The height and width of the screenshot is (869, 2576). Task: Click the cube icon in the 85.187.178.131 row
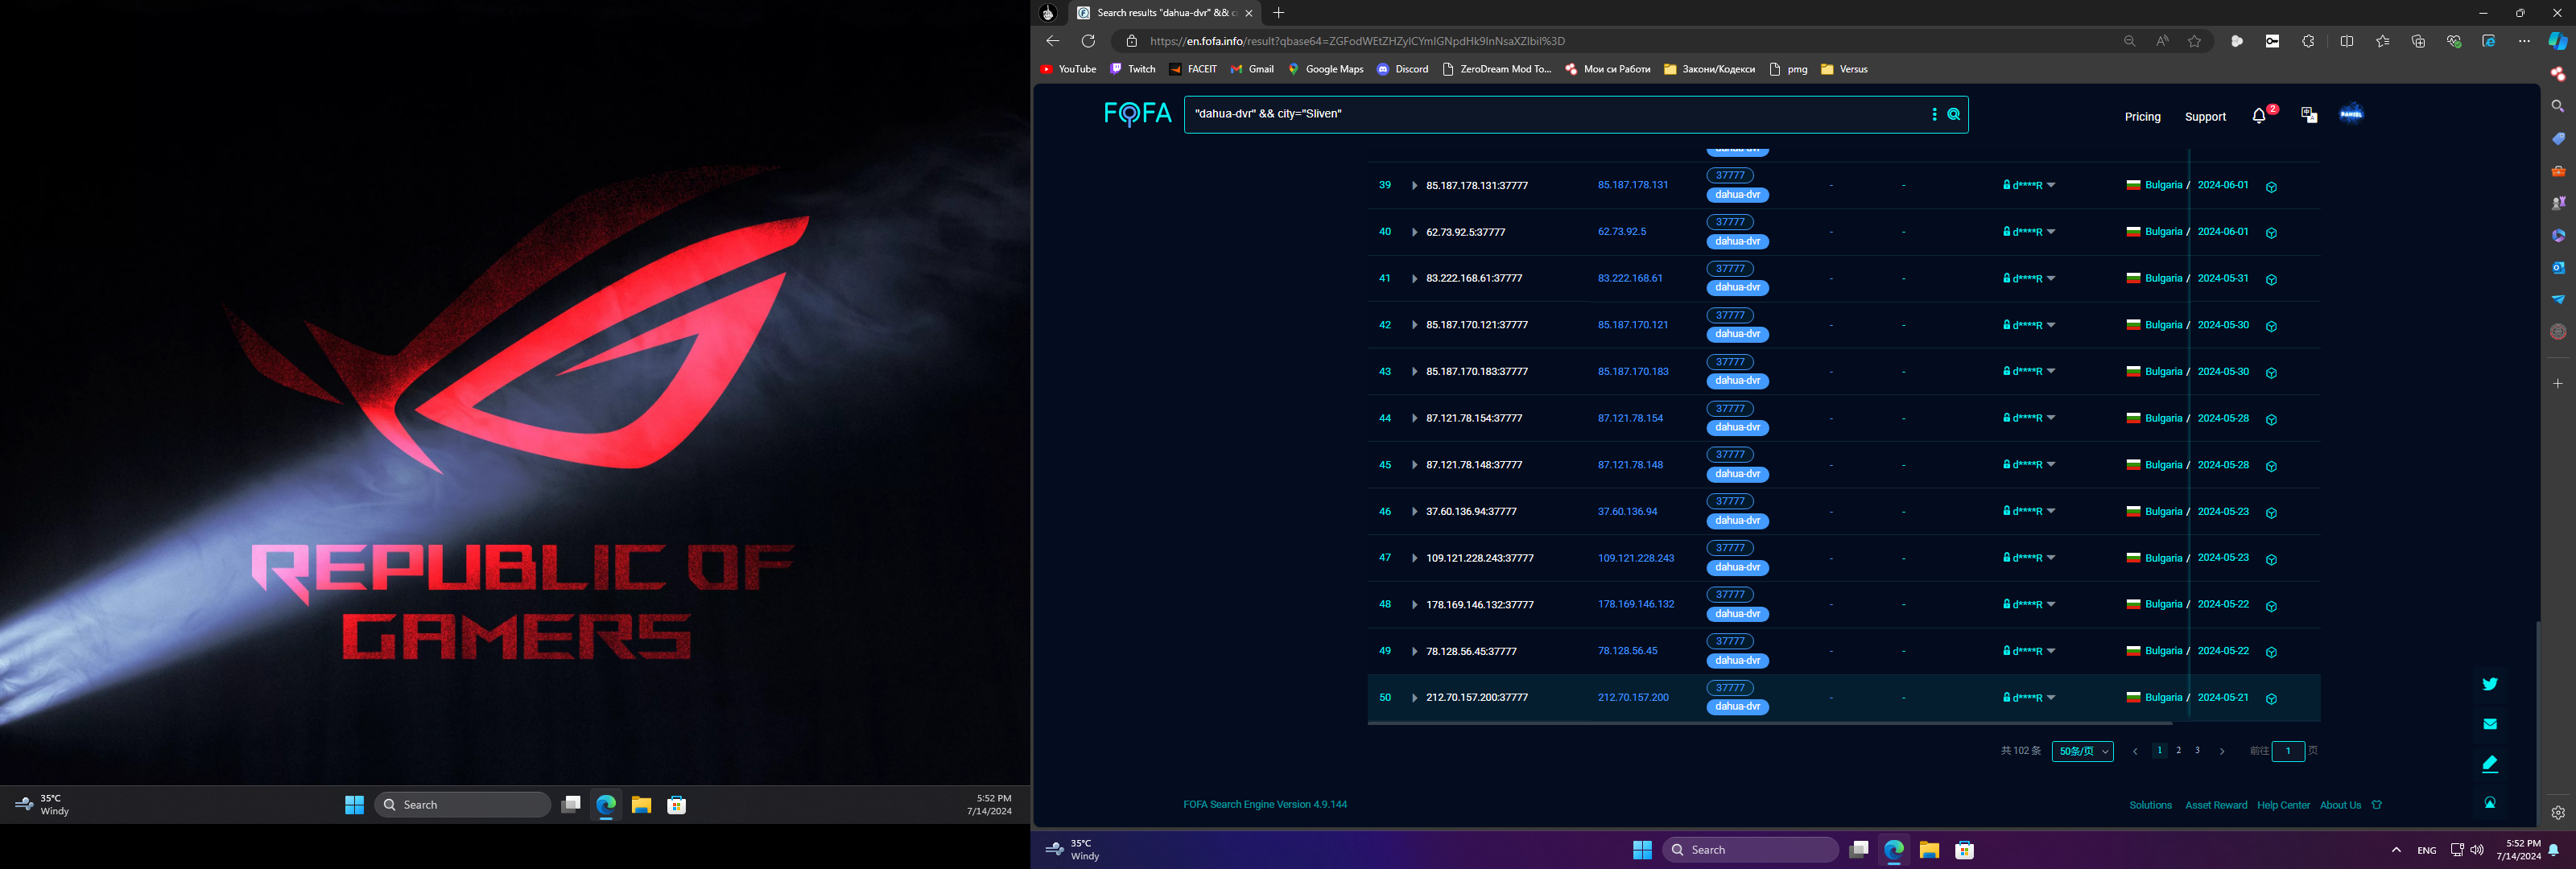coord(2271,187)
